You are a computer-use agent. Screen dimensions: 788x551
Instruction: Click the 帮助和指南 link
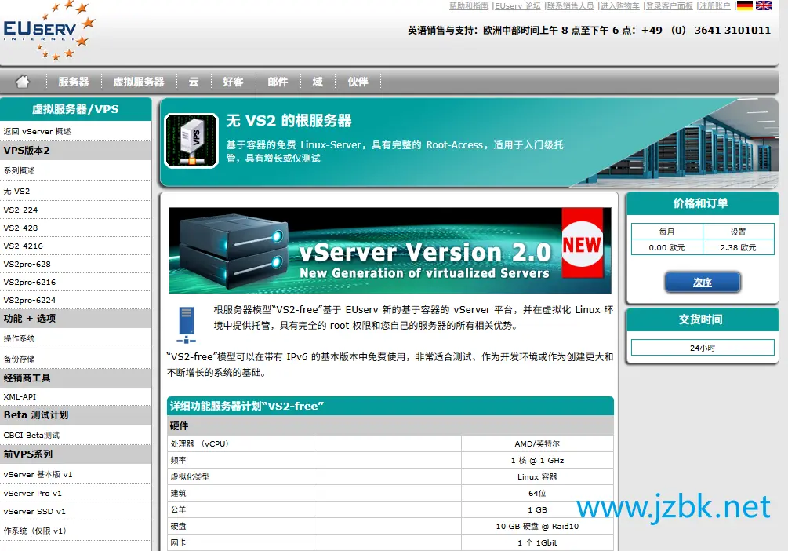pyautogui.click(x=468, y=5)
